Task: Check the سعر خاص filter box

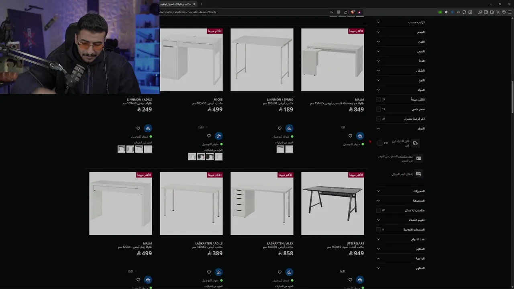Action: (378, 109)
